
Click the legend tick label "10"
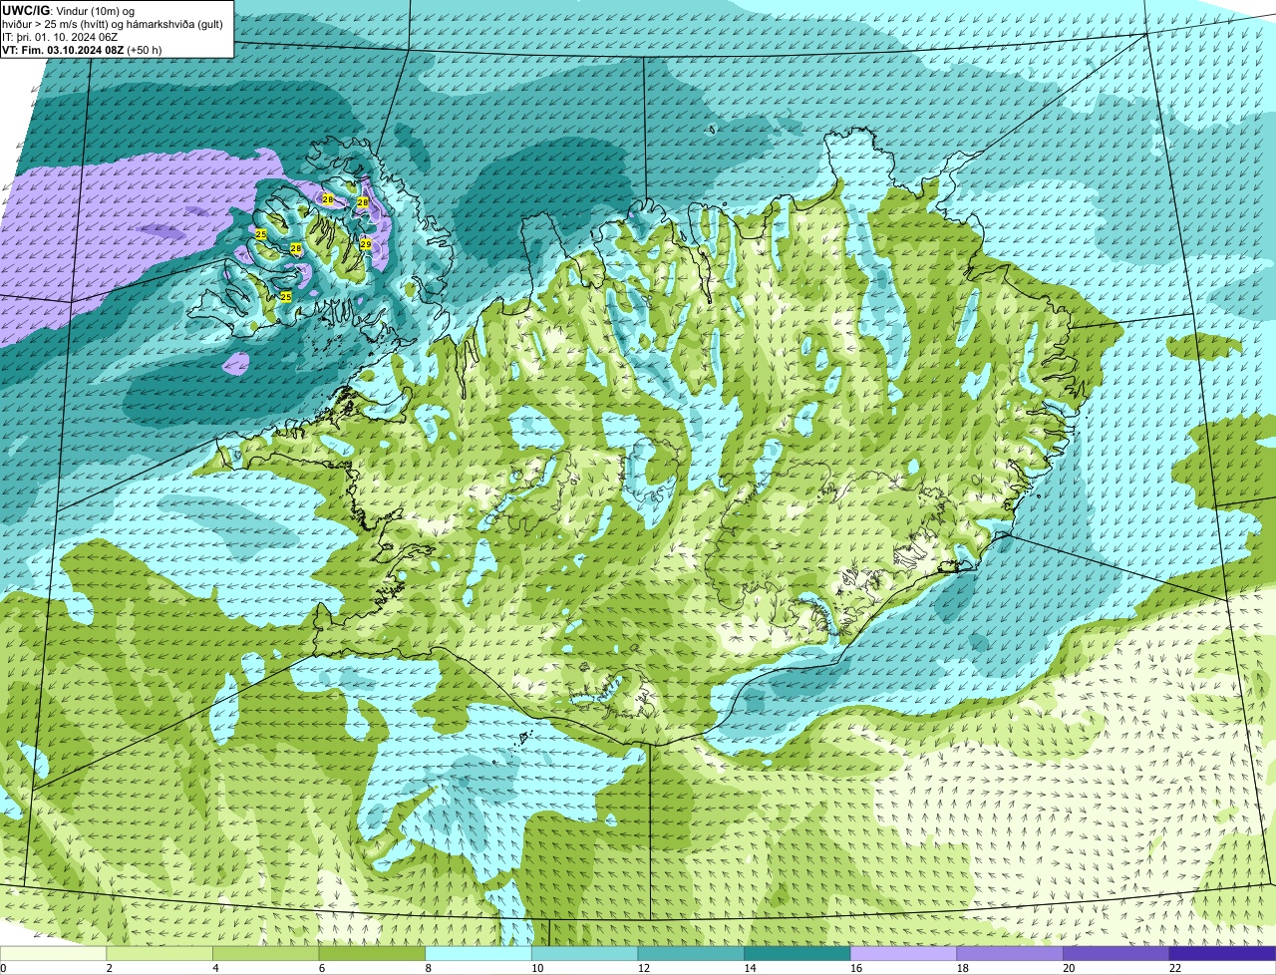pos(537,968)
